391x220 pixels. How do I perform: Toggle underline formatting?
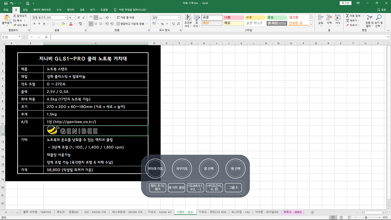pos(44,24)
